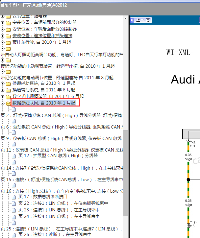Expand 安装位置：车辆后面部分的控制器 folder
This screenshot has width=200, height=238.
coord(2,30)
